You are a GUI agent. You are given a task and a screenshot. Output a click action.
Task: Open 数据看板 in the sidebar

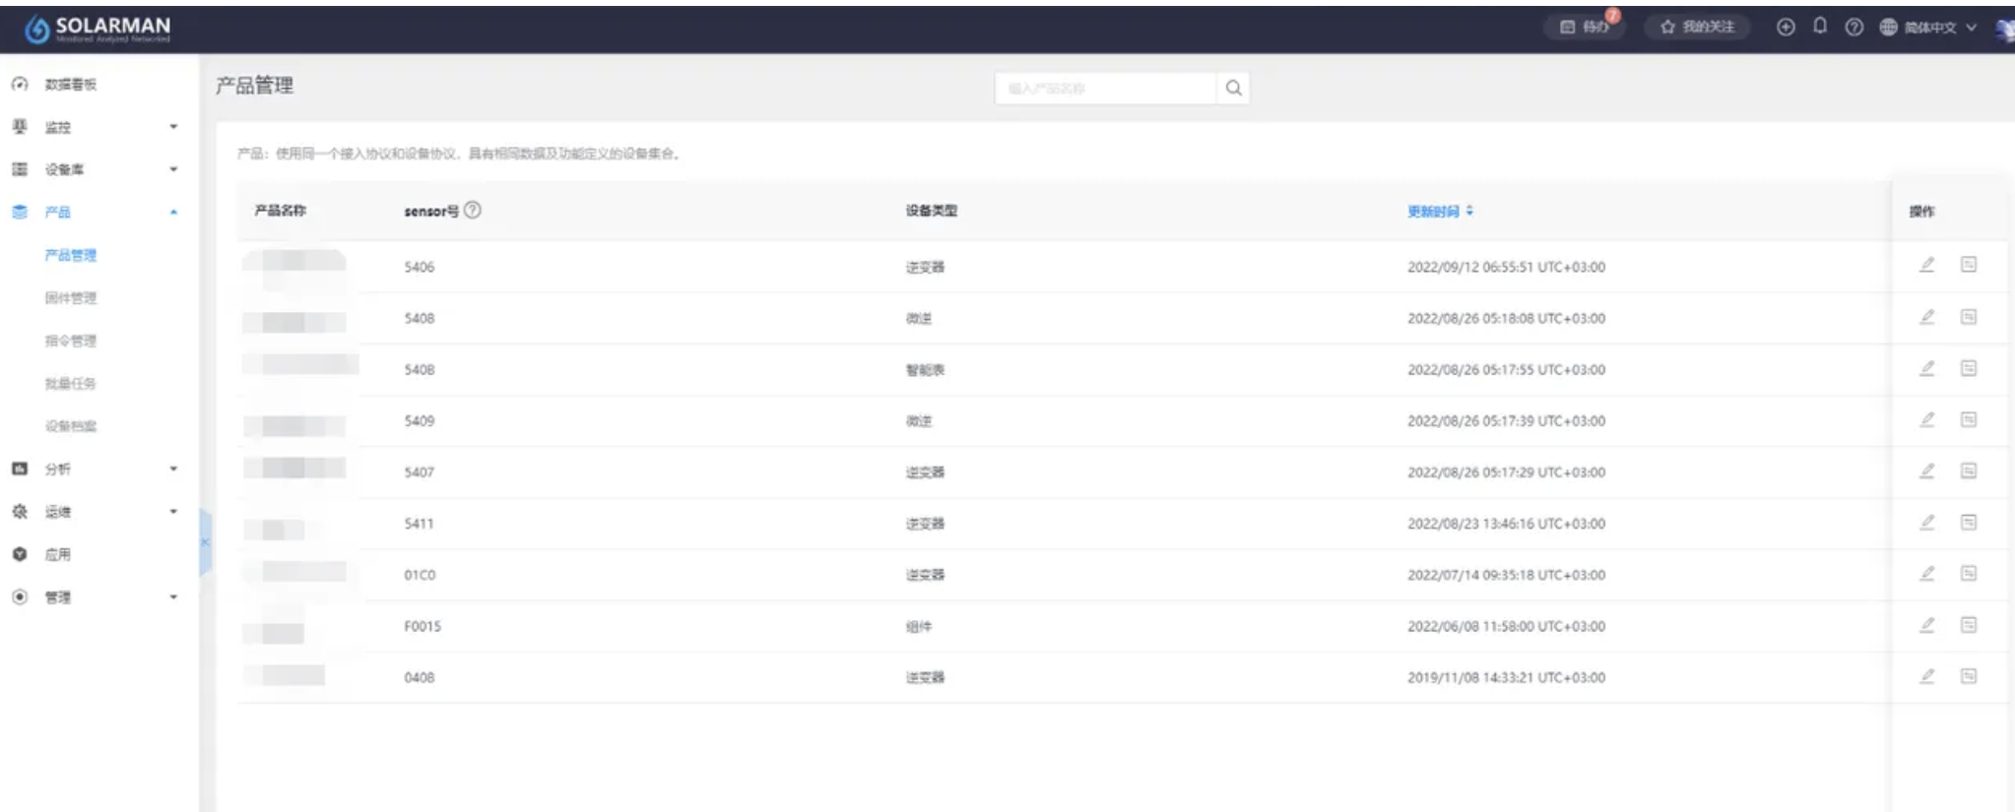tap(71, 85)
